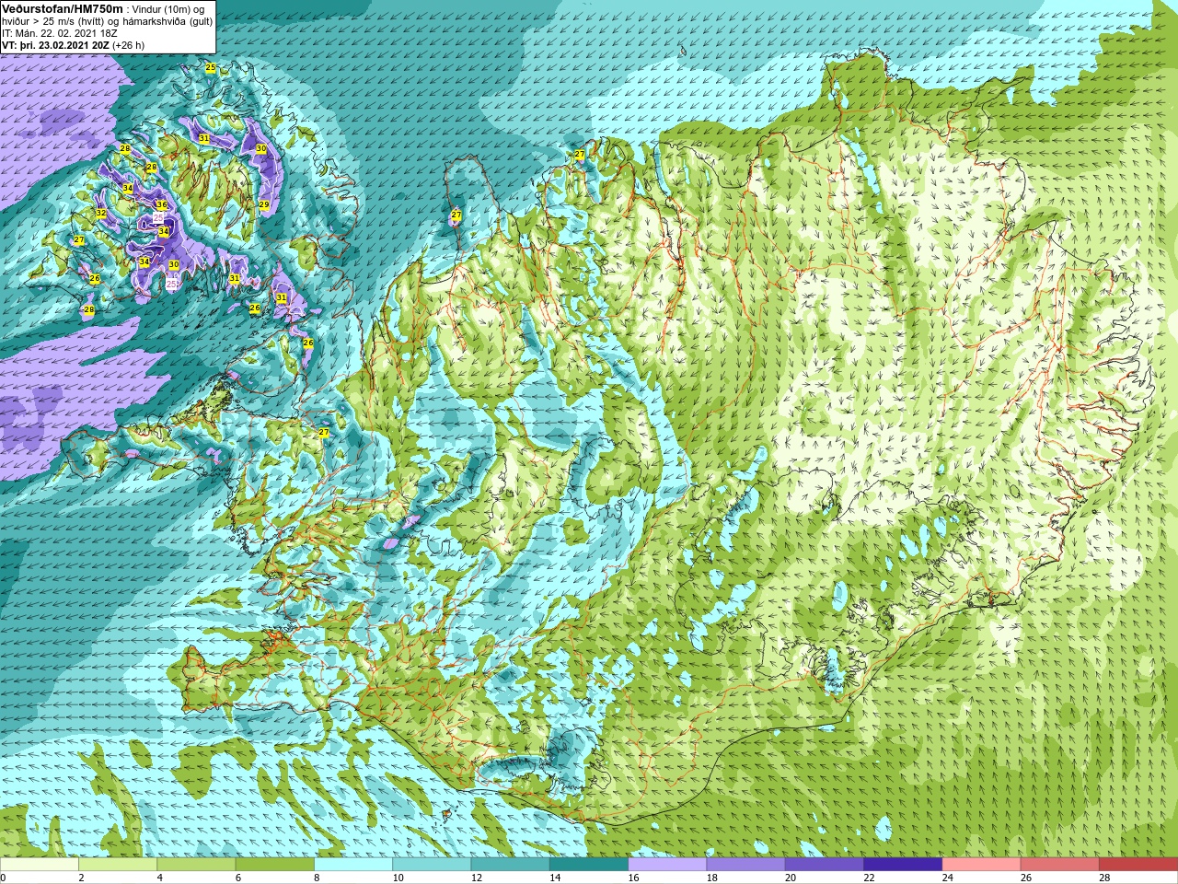This screenshot has width=1178, height=884.
Task: Select the legend scale number 8
Action: point(318,878)
